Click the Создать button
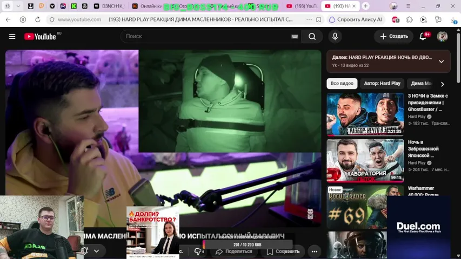 click(393, 36)
